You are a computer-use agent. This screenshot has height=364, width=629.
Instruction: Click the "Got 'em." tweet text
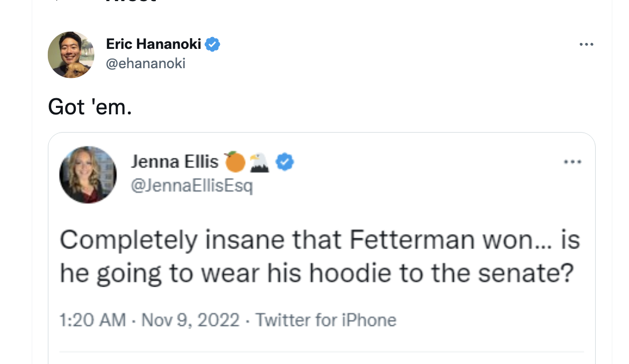[x=90, y=107]
